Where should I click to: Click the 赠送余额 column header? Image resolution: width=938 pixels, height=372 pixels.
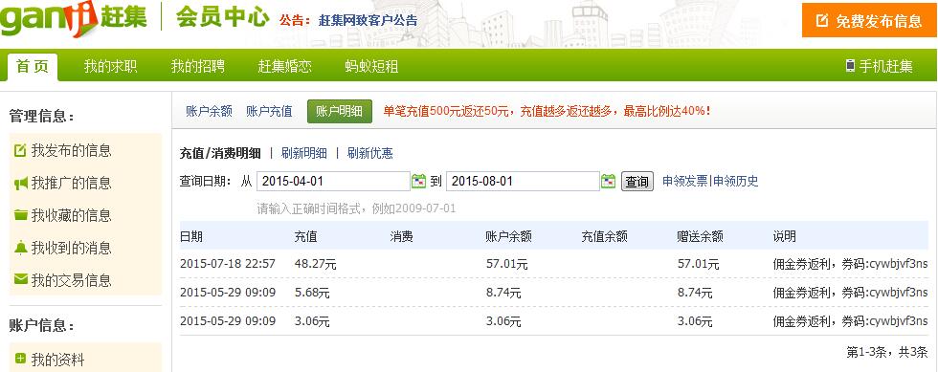pos(700,237)
